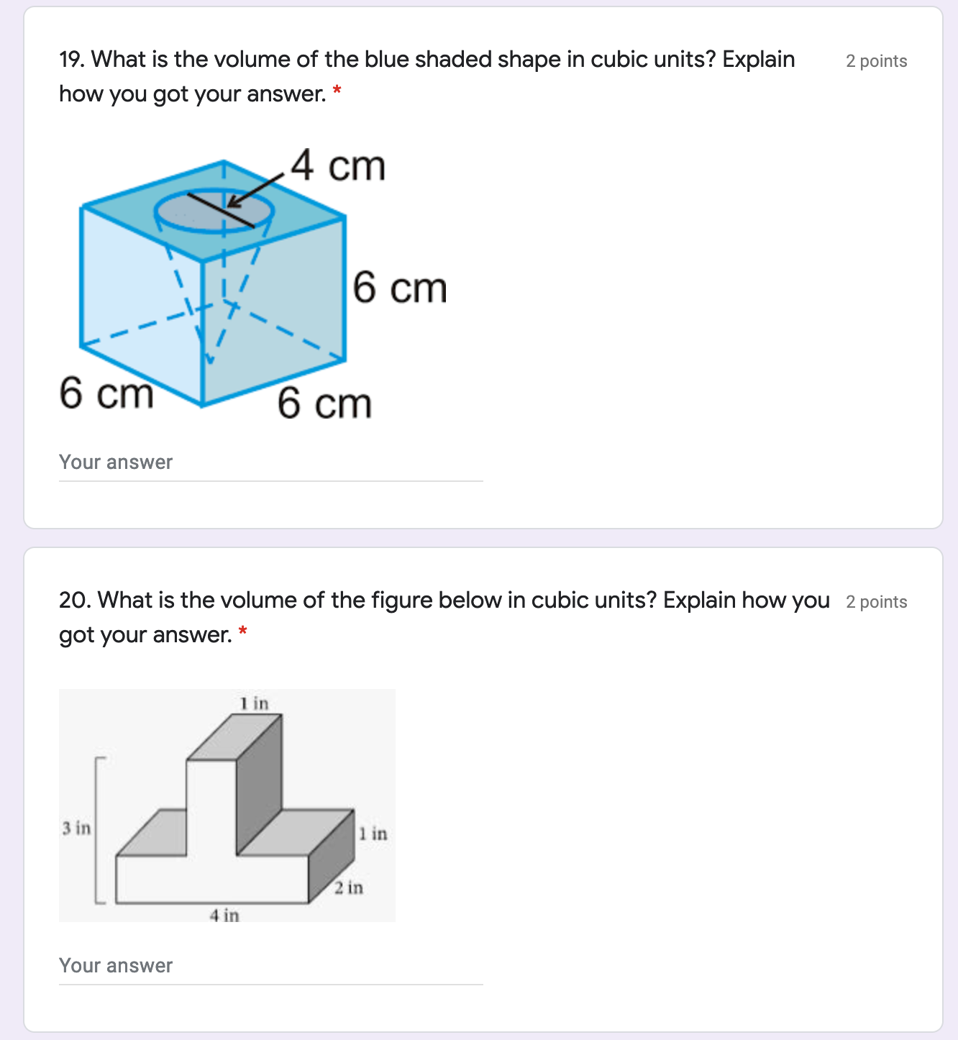Click the red required asterisk on question 19

337,91
